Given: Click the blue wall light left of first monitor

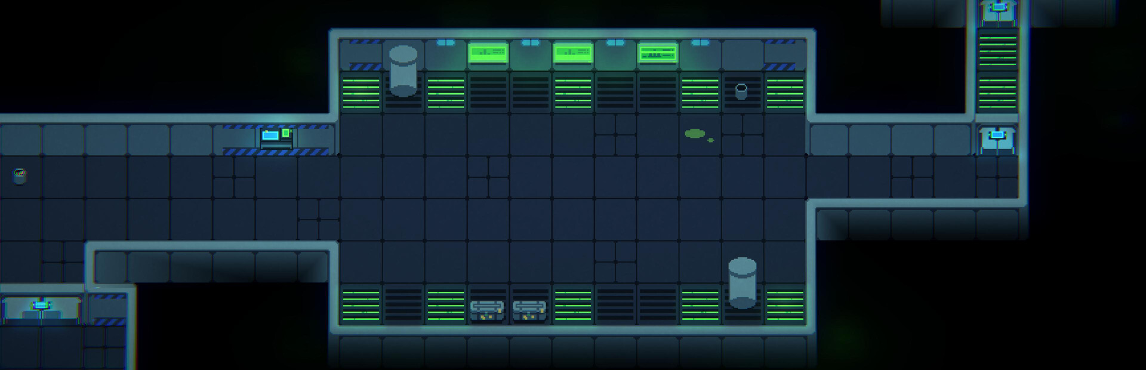Looking at the screenshot, I should (445, 43).
